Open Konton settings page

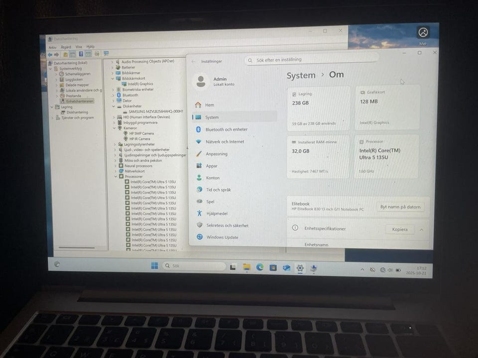pyautogui.click(x=213, y=178)
